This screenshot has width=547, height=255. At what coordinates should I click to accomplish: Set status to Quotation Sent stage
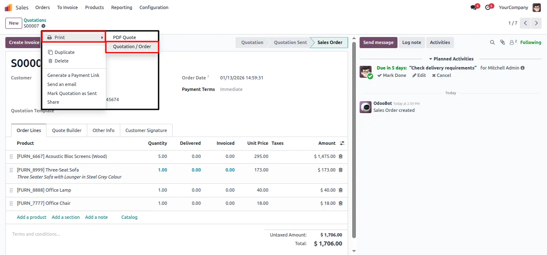(x=290, y=42)
